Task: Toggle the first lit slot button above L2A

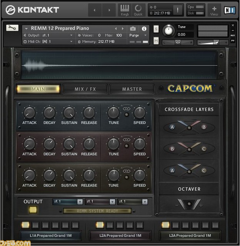Action: point(100,225)
